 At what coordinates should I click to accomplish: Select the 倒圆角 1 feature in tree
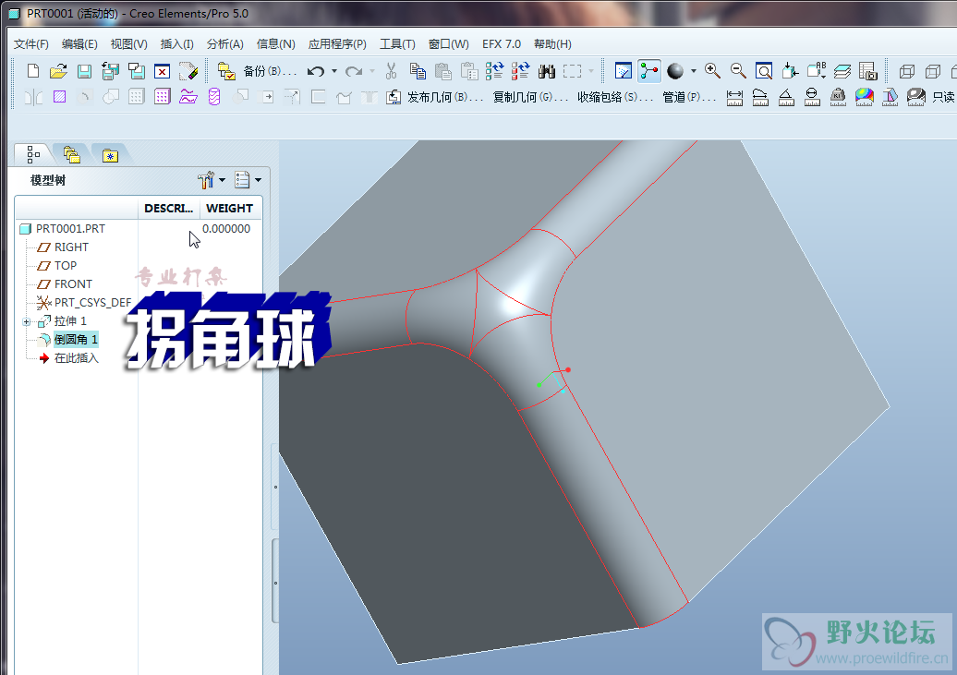click(76, 339)
